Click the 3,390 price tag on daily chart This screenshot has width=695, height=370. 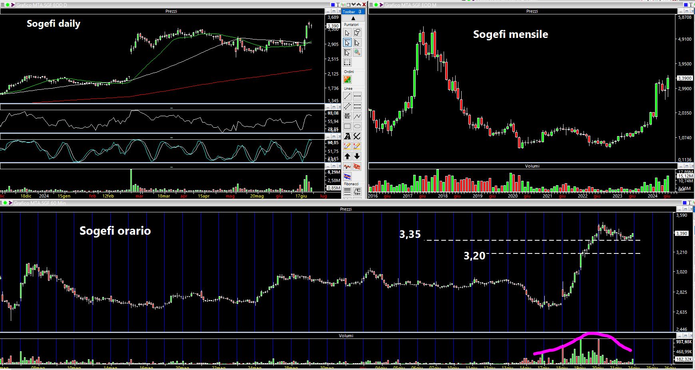(x=333, y=26)
